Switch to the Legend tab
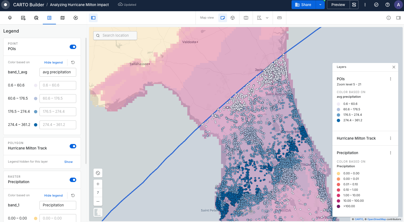 49,18
